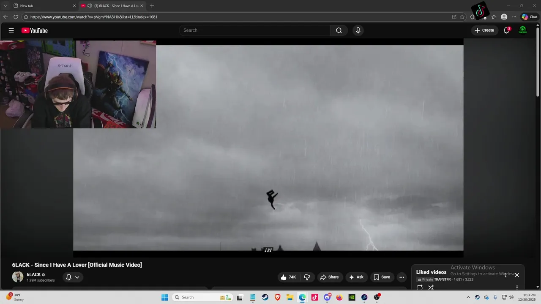Open the 6LACK channel name link
This screenshot has width=541, height=304.
(x=34, y=274)
